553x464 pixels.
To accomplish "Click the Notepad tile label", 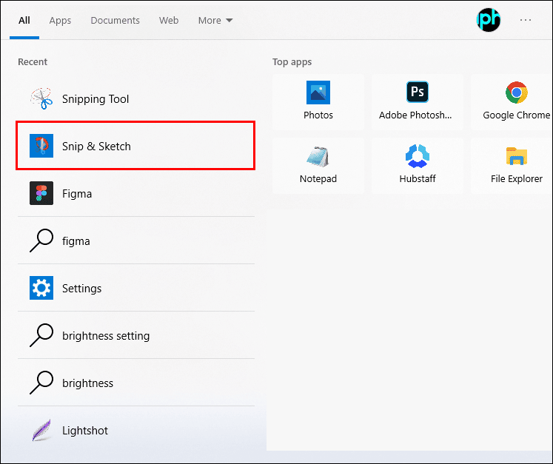I will [x=318, y=179].
